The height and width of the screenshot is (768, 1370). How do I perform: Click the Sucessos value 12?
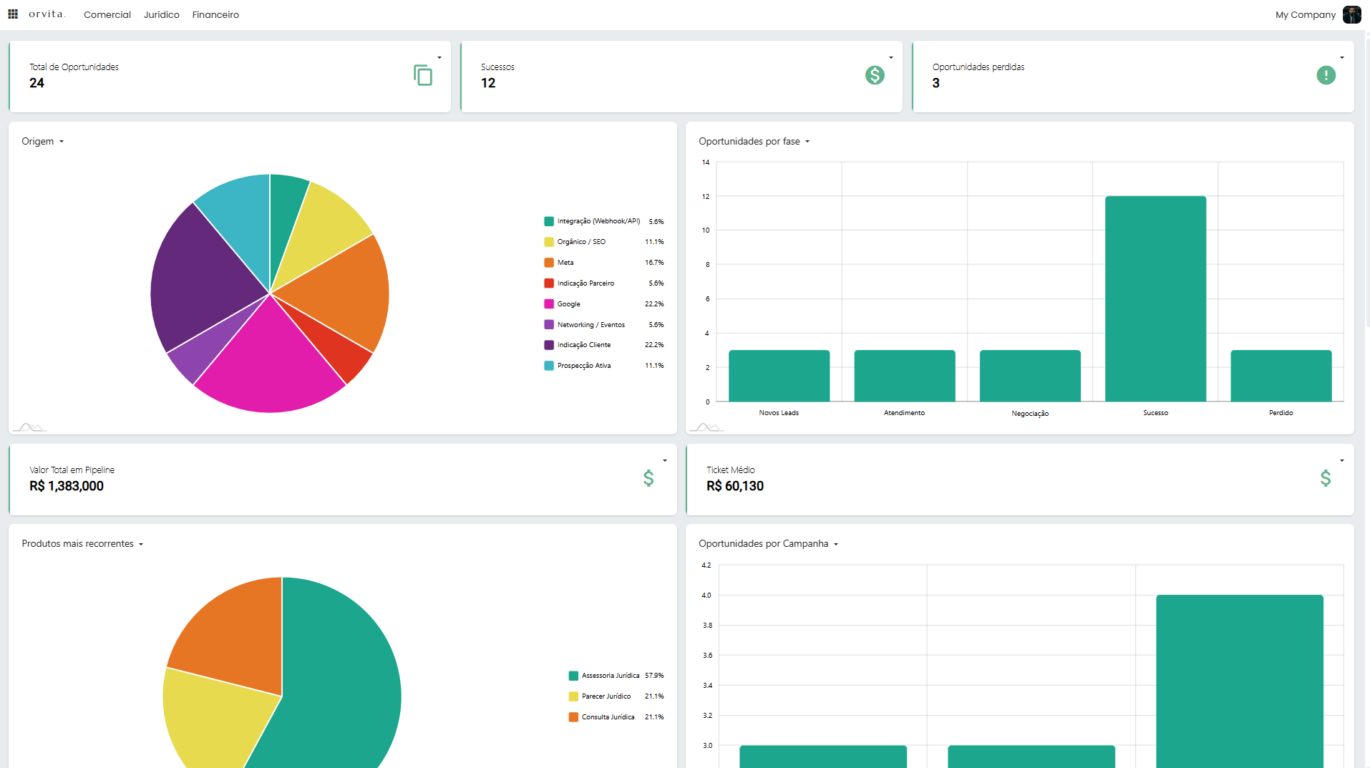coord(488,83)
